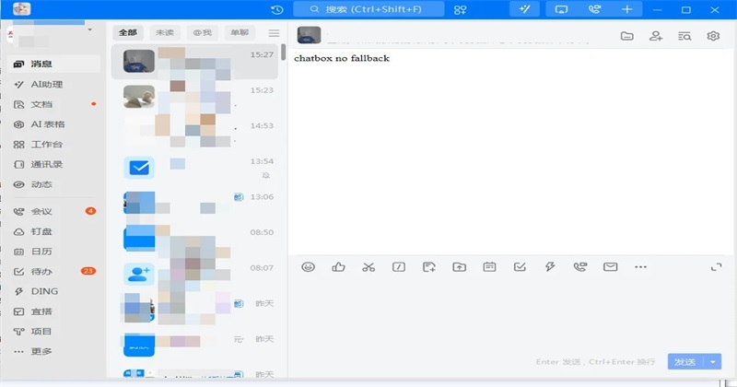Click the scissors screenshot tool
The height and width of the screenshot is (387, 737).
[x=368, y=267]
